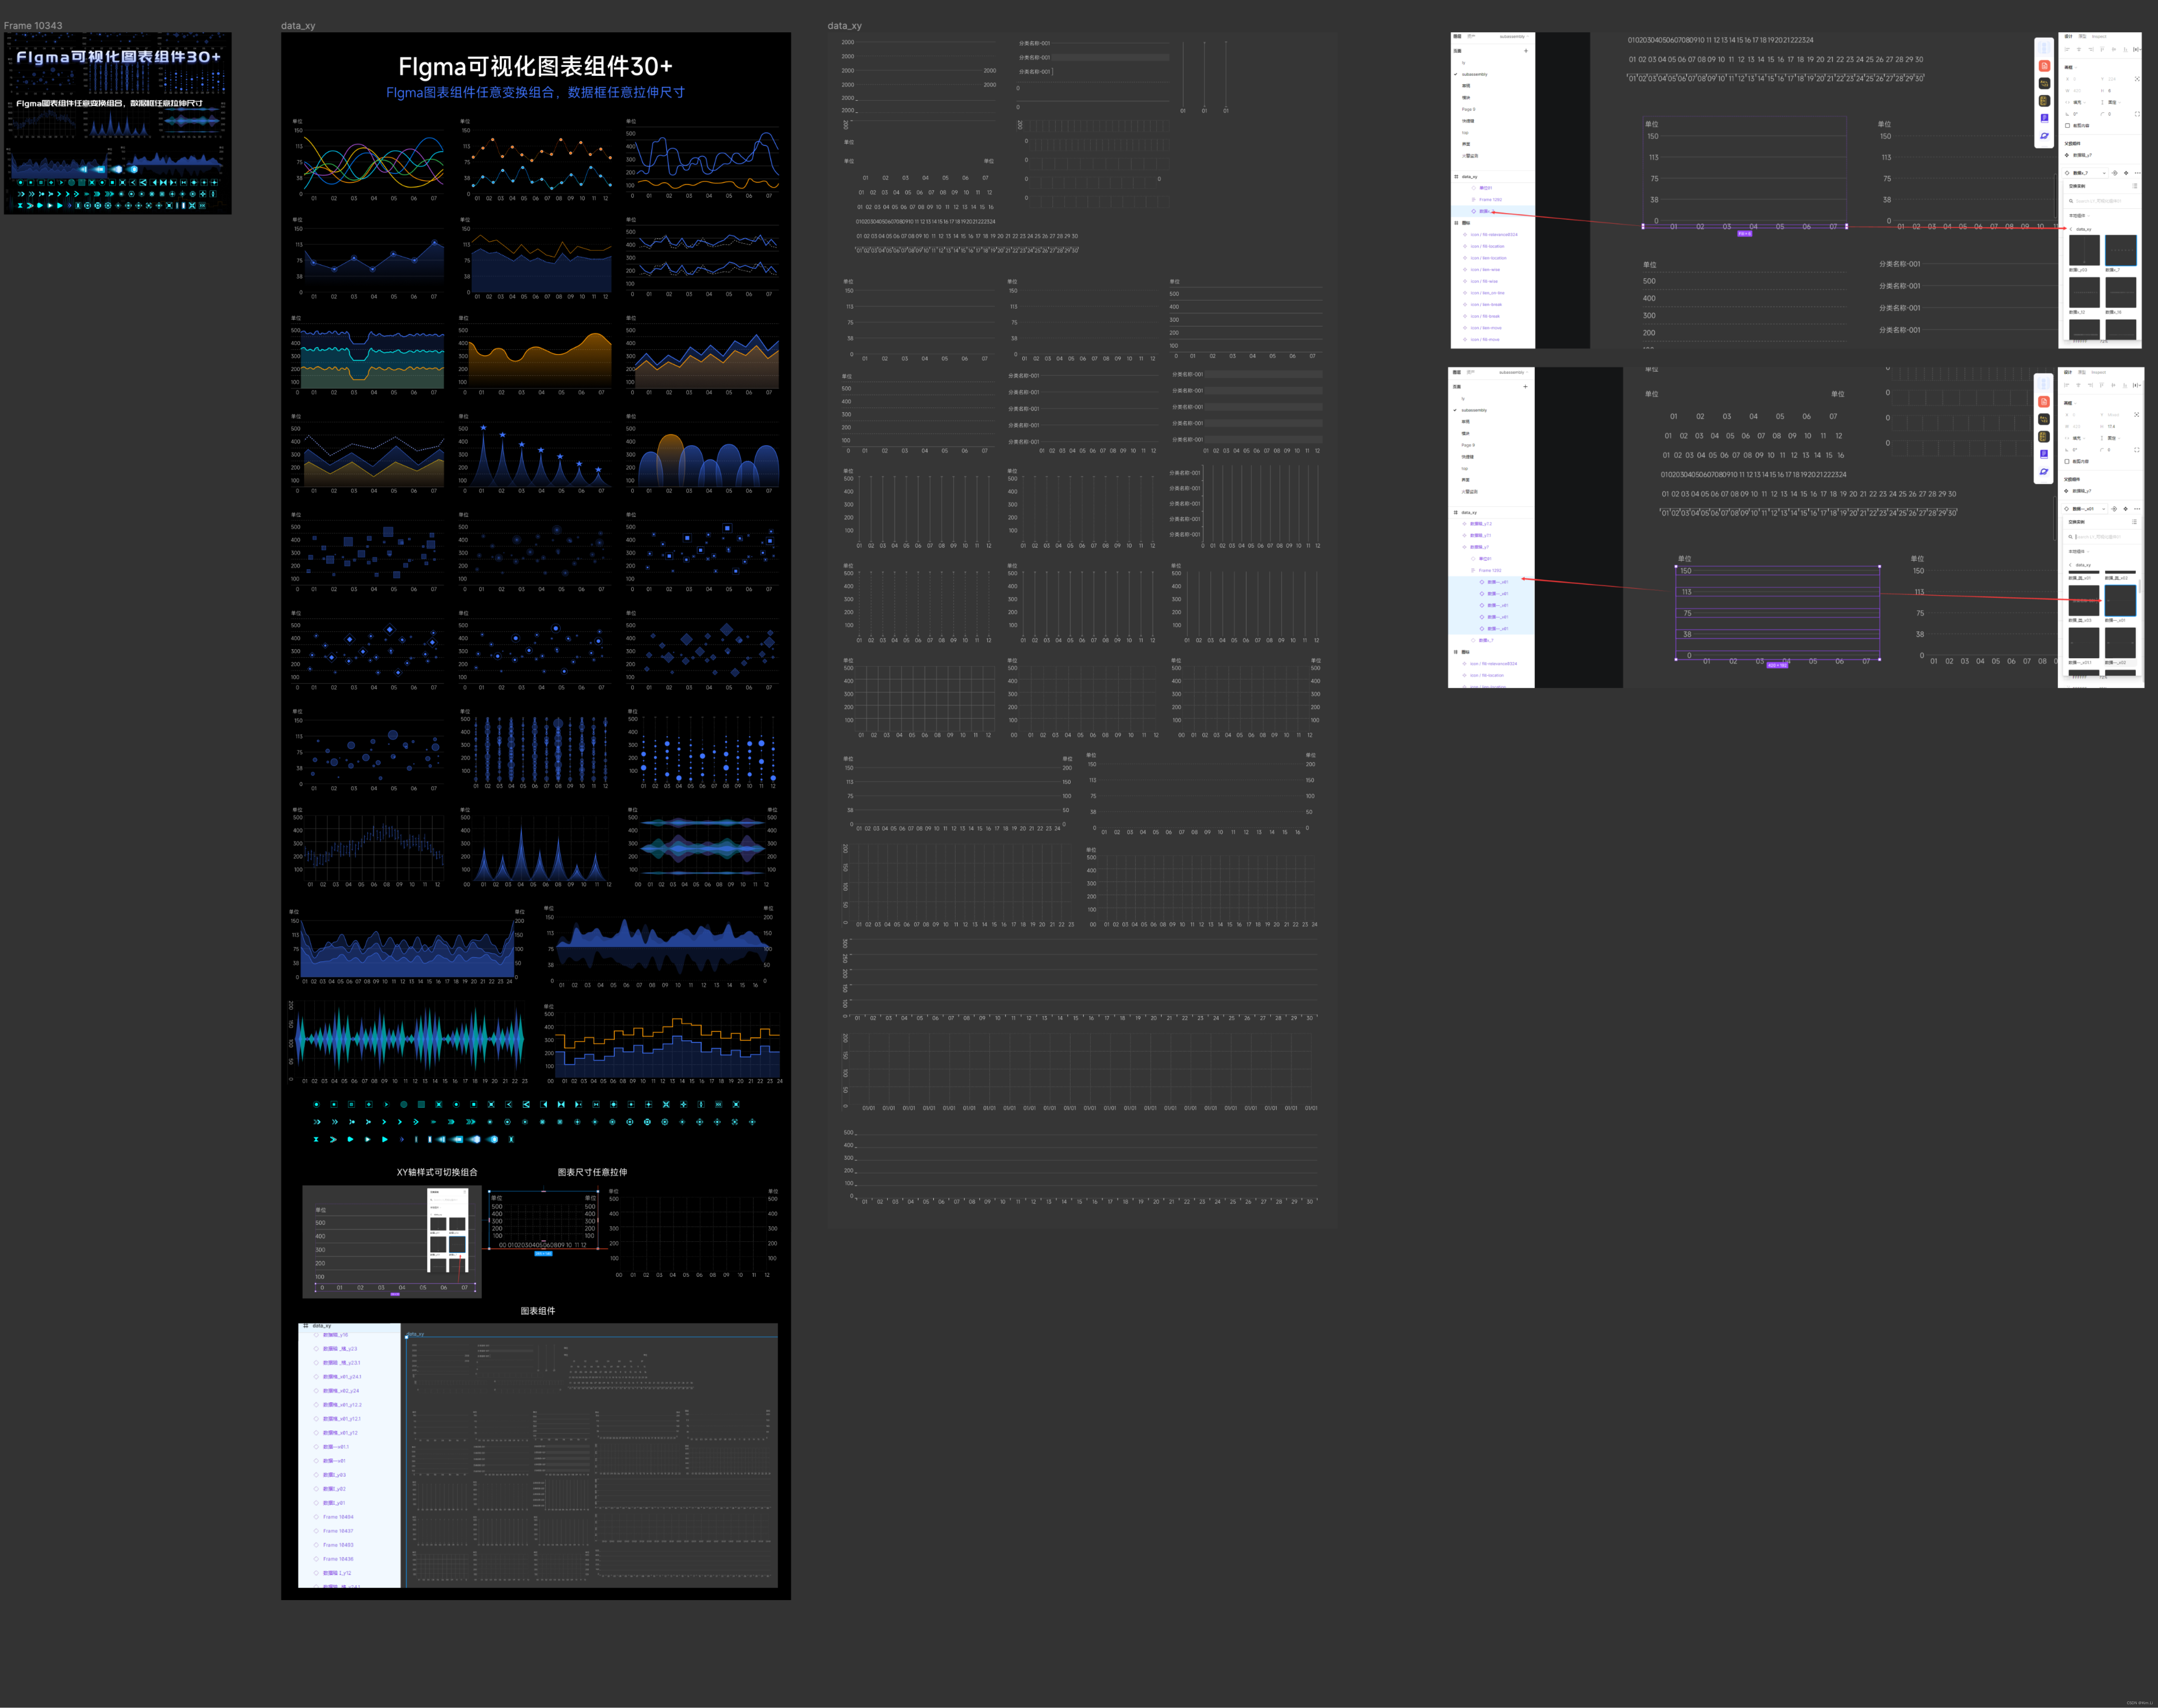This screenshot has height=1708, width=2158.
Task: Click back chevron next to data_xy in upper swap panel
Action: click(2071, 229)
